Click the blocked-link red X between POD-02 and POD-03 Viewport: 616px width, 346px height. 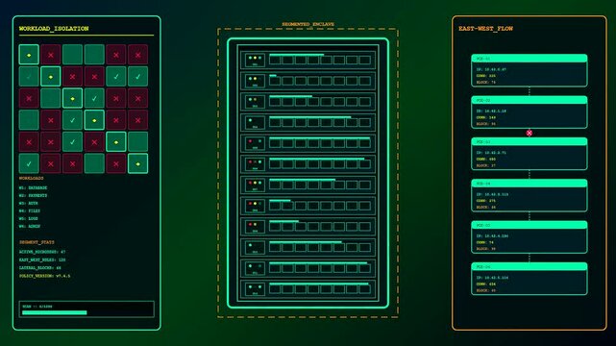[530, 134]
